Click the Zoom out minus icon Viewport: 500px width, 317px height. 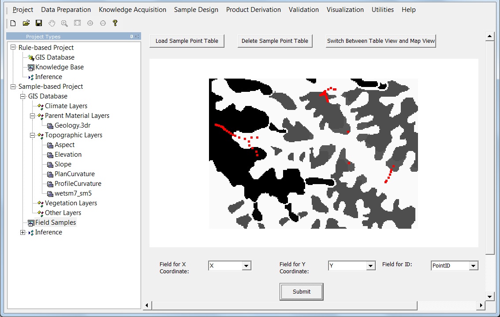[103, 23]
